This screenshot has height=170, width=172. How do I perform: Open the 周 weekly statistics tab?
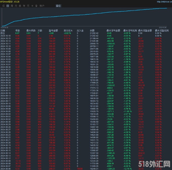(12, 6)
